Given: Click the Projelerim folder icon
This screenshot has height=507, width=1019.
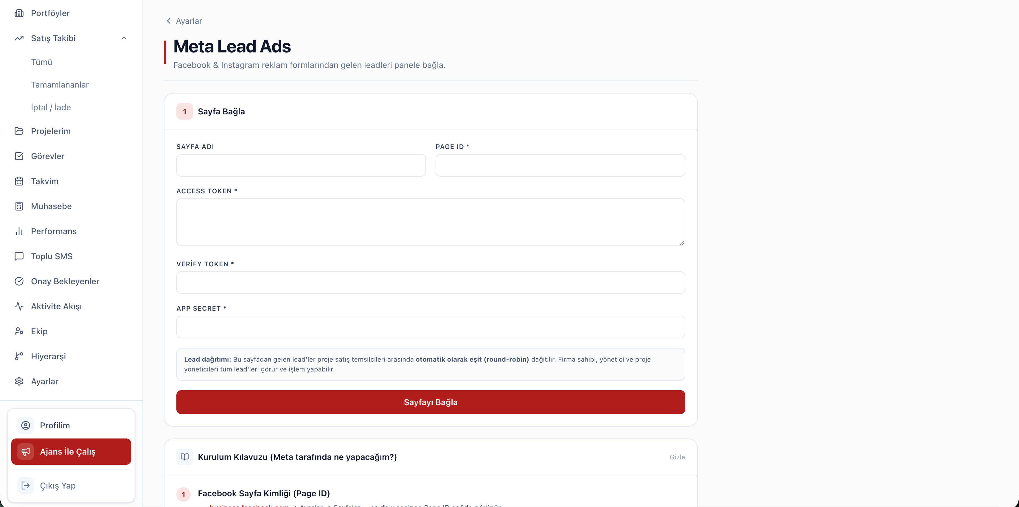Looking at the screenshot, I should 19,131.
